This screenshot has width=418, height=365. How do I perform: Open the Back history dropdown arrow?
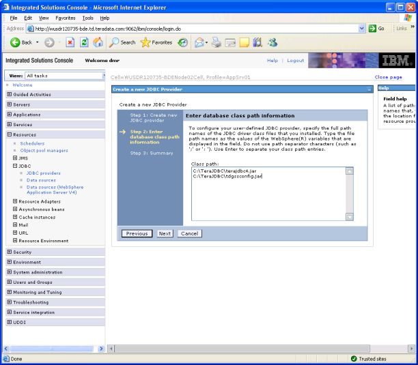(x=37, y=42)
